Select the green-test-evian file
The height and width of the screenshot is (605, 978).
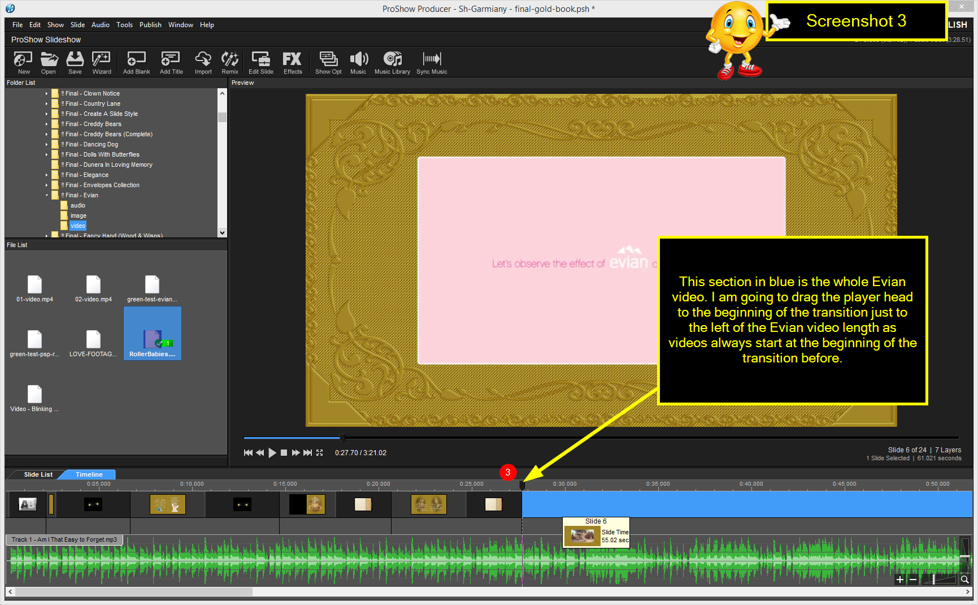click(152, 289)
